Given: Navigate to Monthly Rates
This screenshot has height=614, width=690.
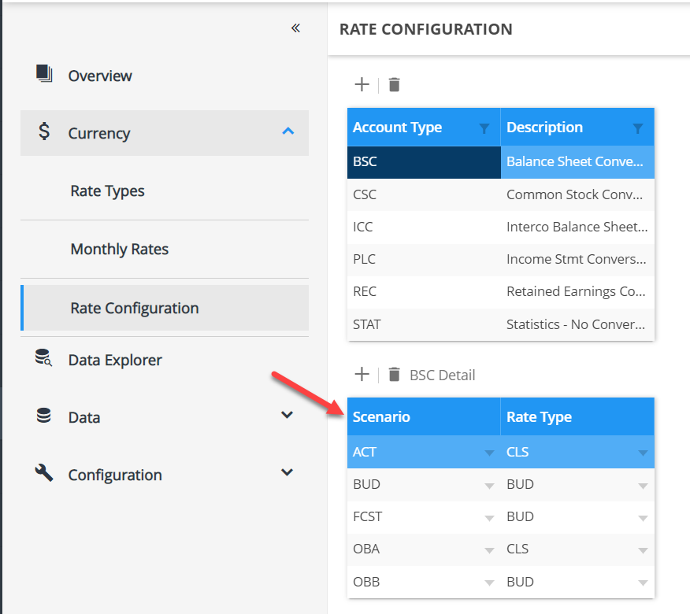Looking at the screenshot, I should [119, 250].
